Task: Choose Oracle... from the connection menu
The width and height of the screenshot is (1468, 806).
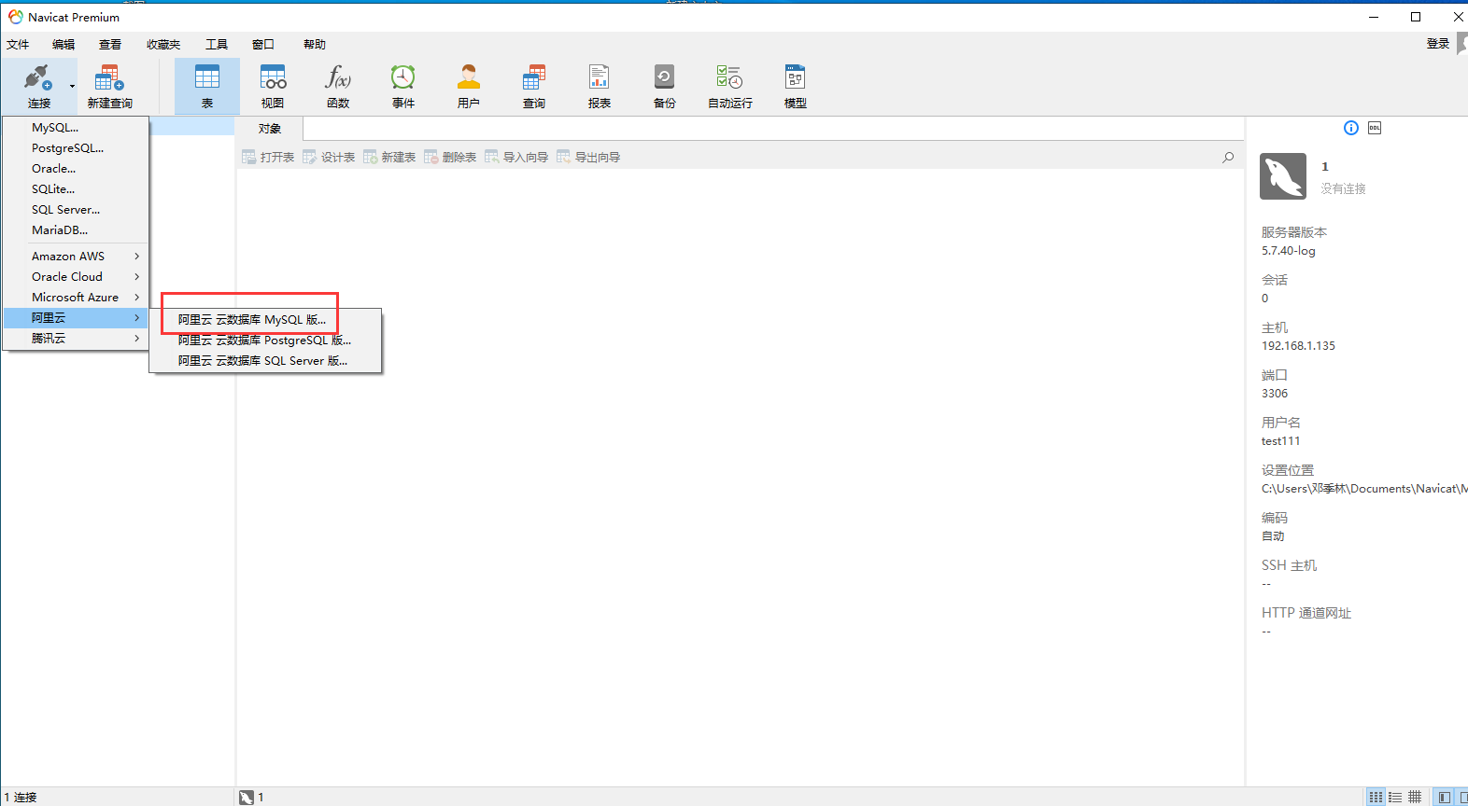Action: coord(76,169)
